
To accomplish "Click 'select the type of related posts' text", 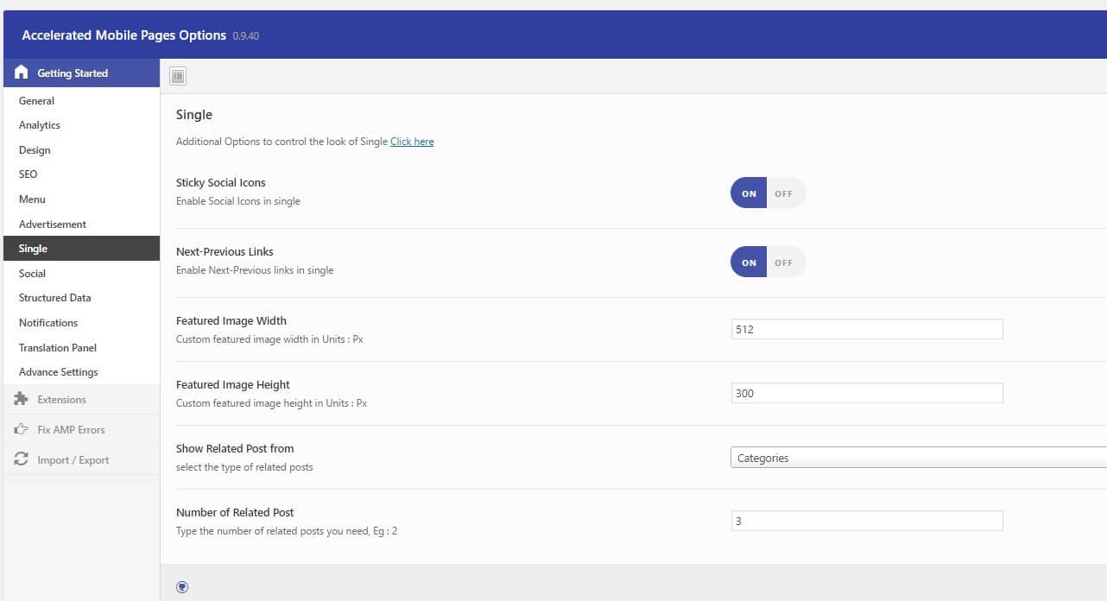I will click(x=244, y=467).
